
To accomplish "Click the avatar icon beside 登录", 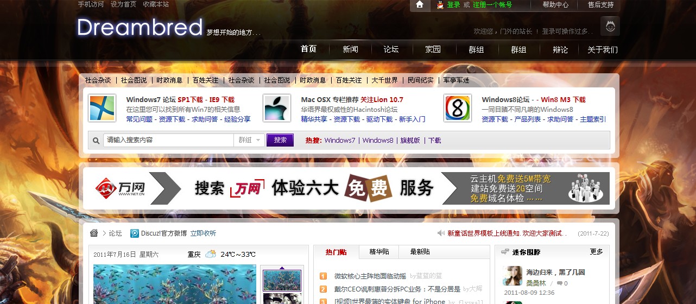I will 440,5.
